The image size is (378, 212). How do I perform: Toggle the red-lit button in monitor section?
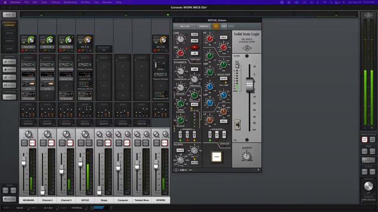click(364, 140)
